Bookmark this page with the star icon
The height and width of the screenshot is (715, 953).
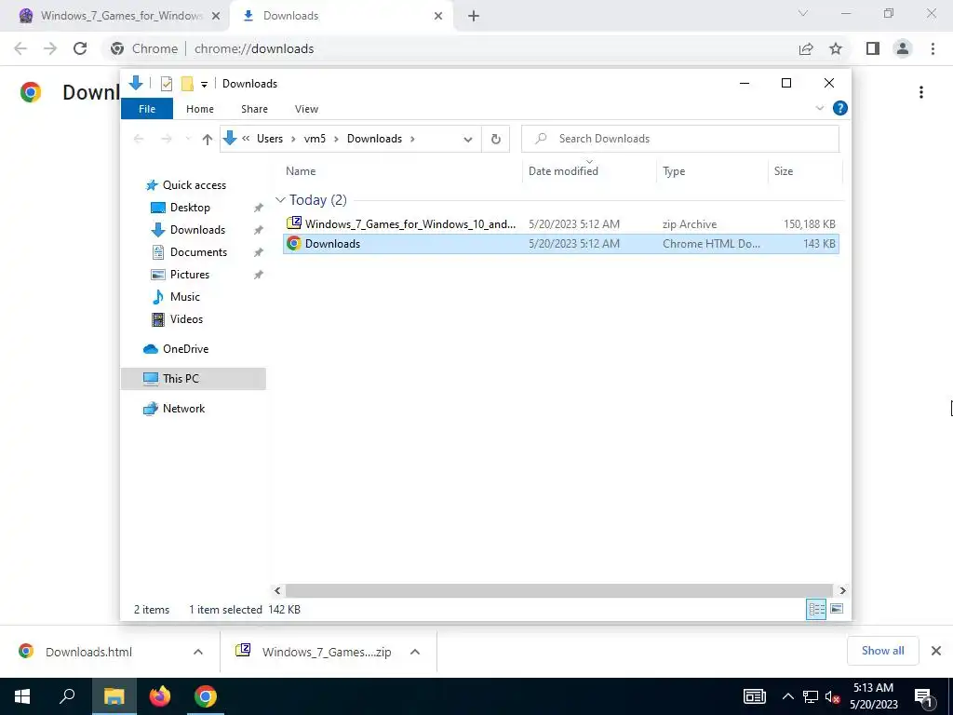tap(836, 48)
